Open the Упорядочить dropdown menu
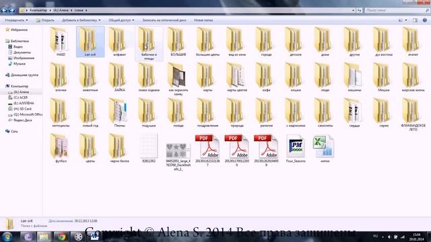The width and height of the screenshot is (431, 242). [16, 20]
